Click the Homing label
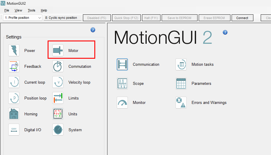This screenshot has height=155, width=271. (x=31, y=114)
